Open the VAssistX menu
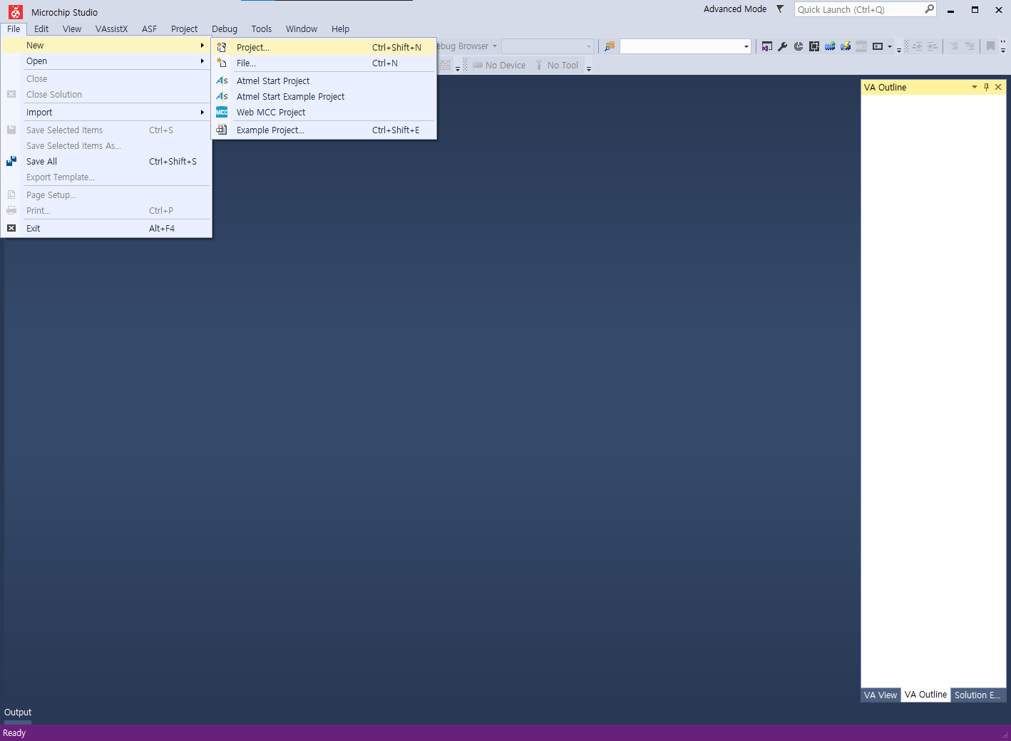 [x=111, y=28]
